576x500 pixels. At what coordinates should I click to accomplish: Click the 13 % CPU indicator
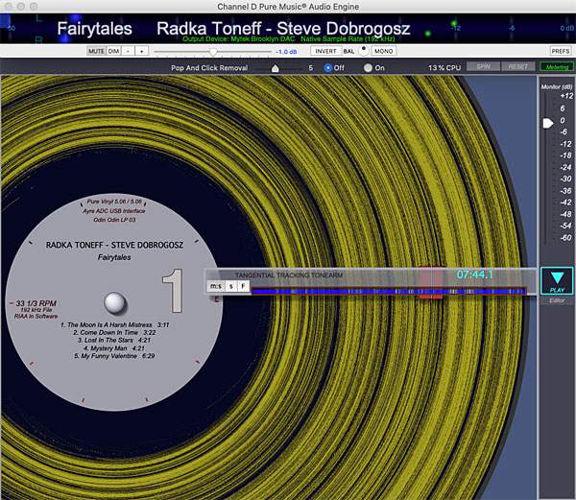click(x=444, y=68)
